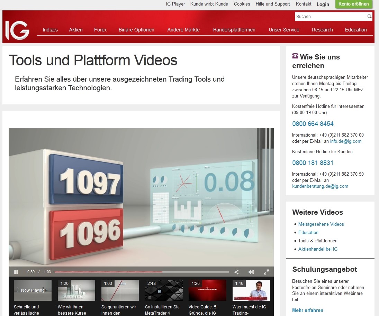
Task: Click 'Was macht die IG Trading-' title
Action: pyautogui.click(x=249, y=310)
